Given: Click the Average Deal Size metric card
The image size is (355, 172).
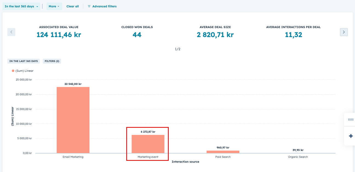Looking at the screenshot, I should pyautogui.click(x=215, y=31).
